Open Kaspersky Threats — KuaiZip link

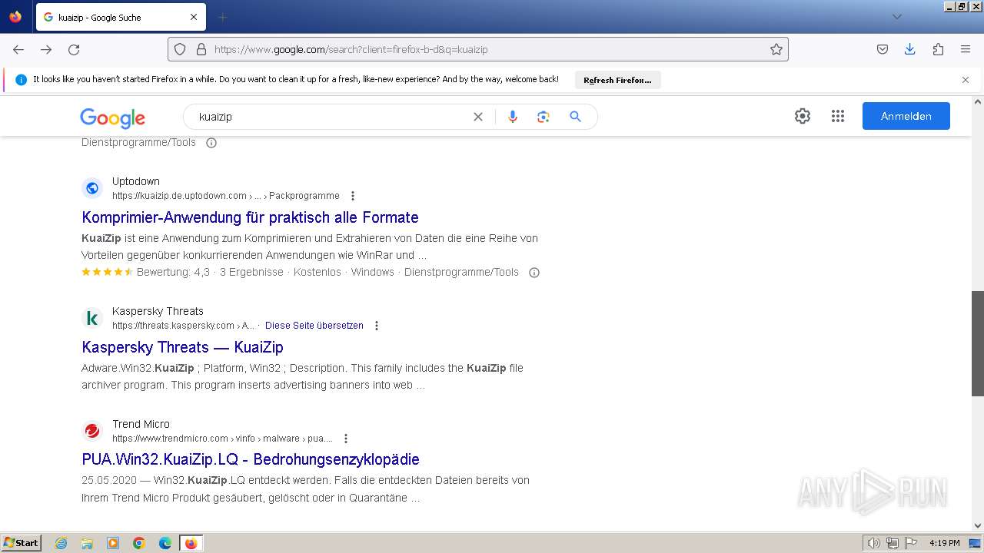pos(182,347)
